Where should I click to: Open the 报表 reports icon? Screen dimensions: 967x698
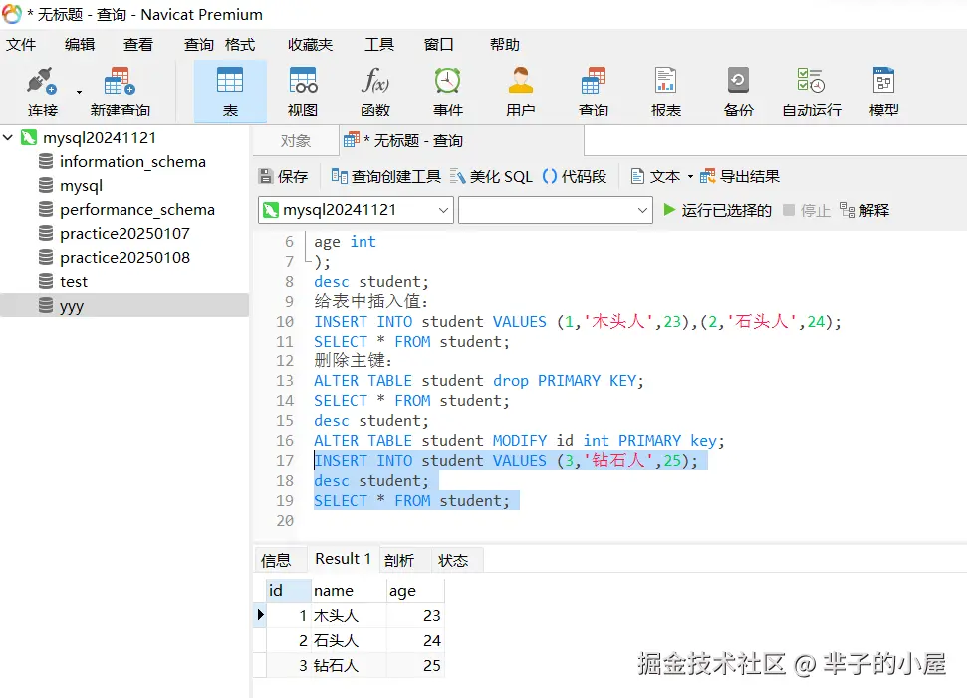click(x=666, y=92)
